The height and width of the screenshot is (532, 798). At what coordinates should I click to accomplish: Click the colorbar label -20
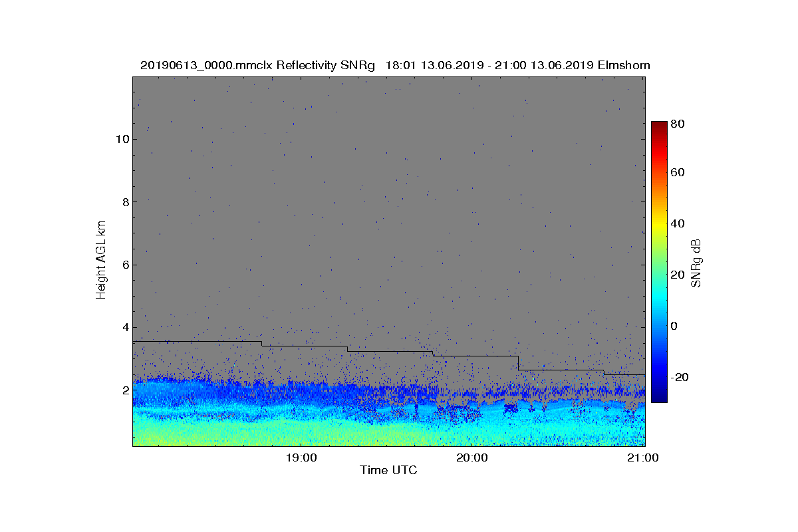click(x=678, y=377)
